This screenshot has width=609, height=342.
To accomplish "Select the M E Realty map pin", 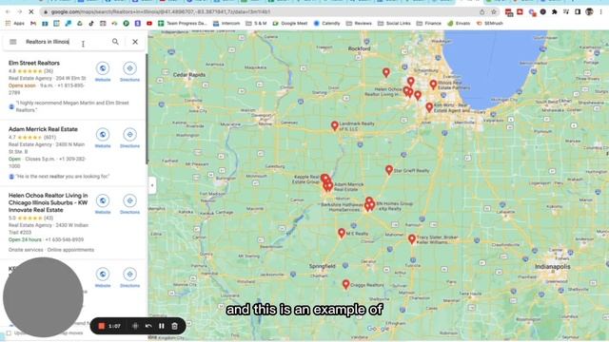I will coord(342,233).
